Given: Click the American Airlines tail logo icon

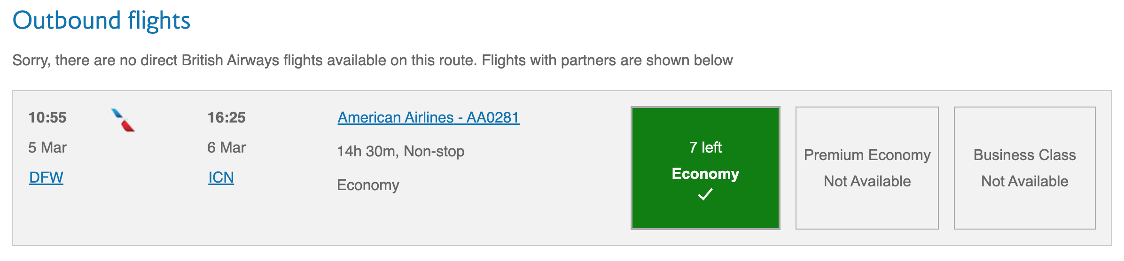Looking at the screenshot, I should tap(123, 120).
